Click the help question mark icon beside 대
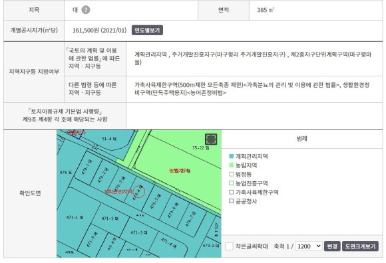 pos(86,10)
